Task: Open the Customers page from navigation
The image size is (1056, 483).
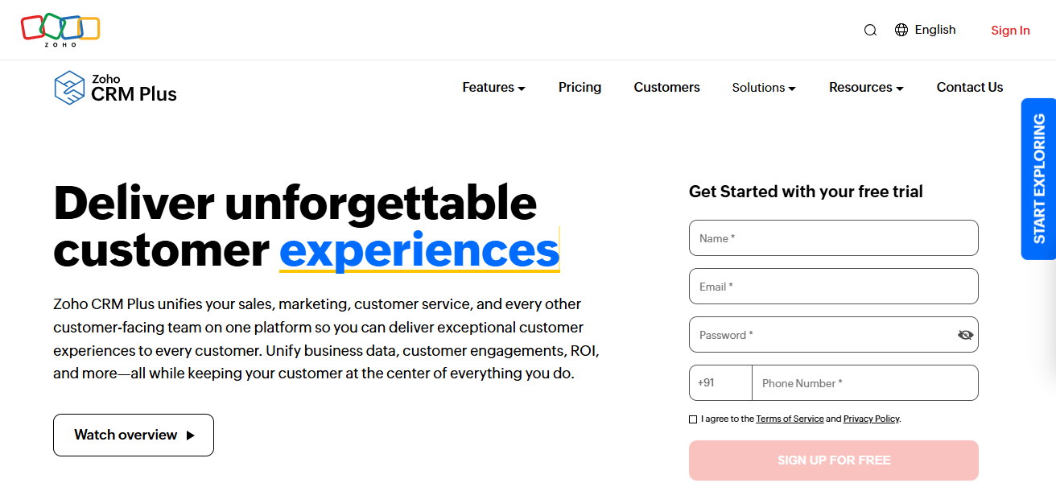Action: (x=666, y=87)
